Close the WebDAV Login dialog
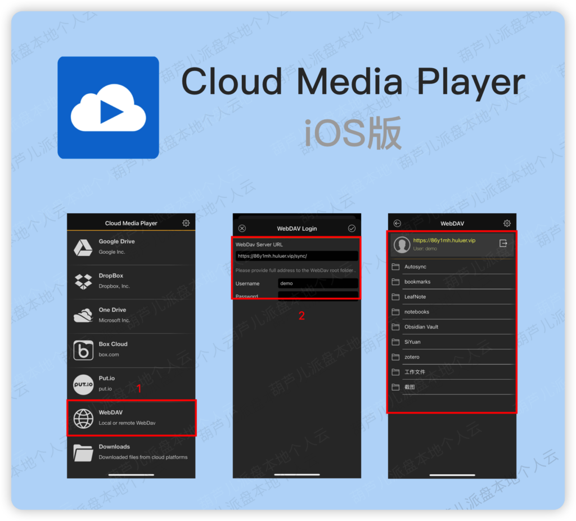This screenshot has width=576, height=521. pyautogui.click(x=242, y=228)
